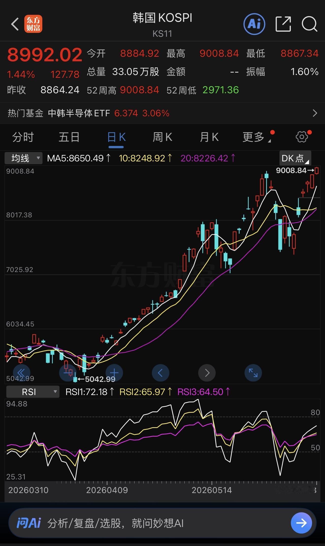Tap 最高 value 9008.84 in header
Image resolution: width=325 pixels, height=546 pixels.
click(219, 53)
